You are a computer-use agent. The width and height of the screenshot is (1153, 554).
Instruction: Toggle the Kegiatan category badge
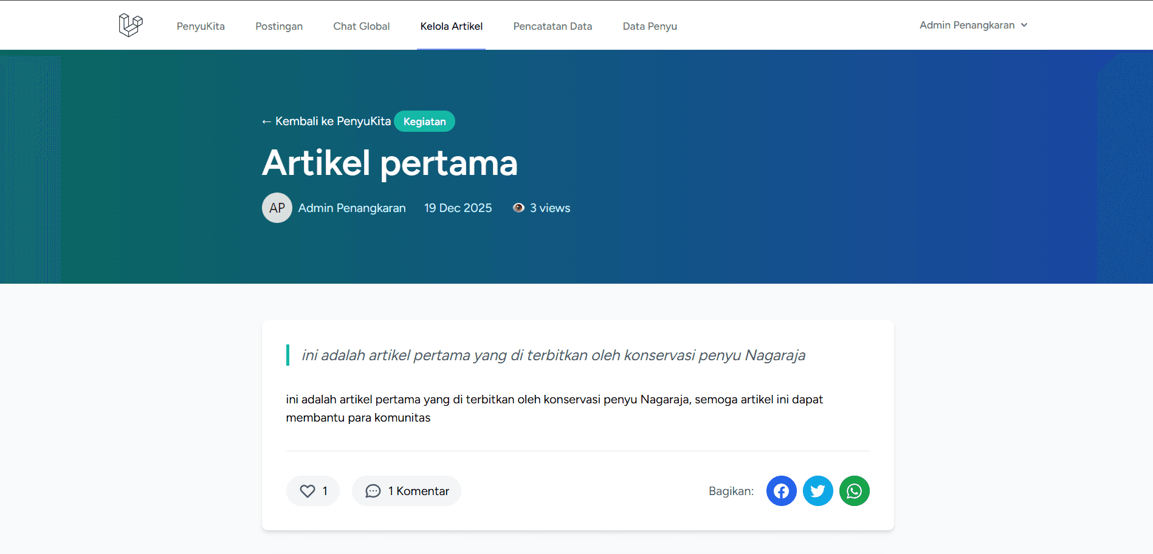[424, 121]
